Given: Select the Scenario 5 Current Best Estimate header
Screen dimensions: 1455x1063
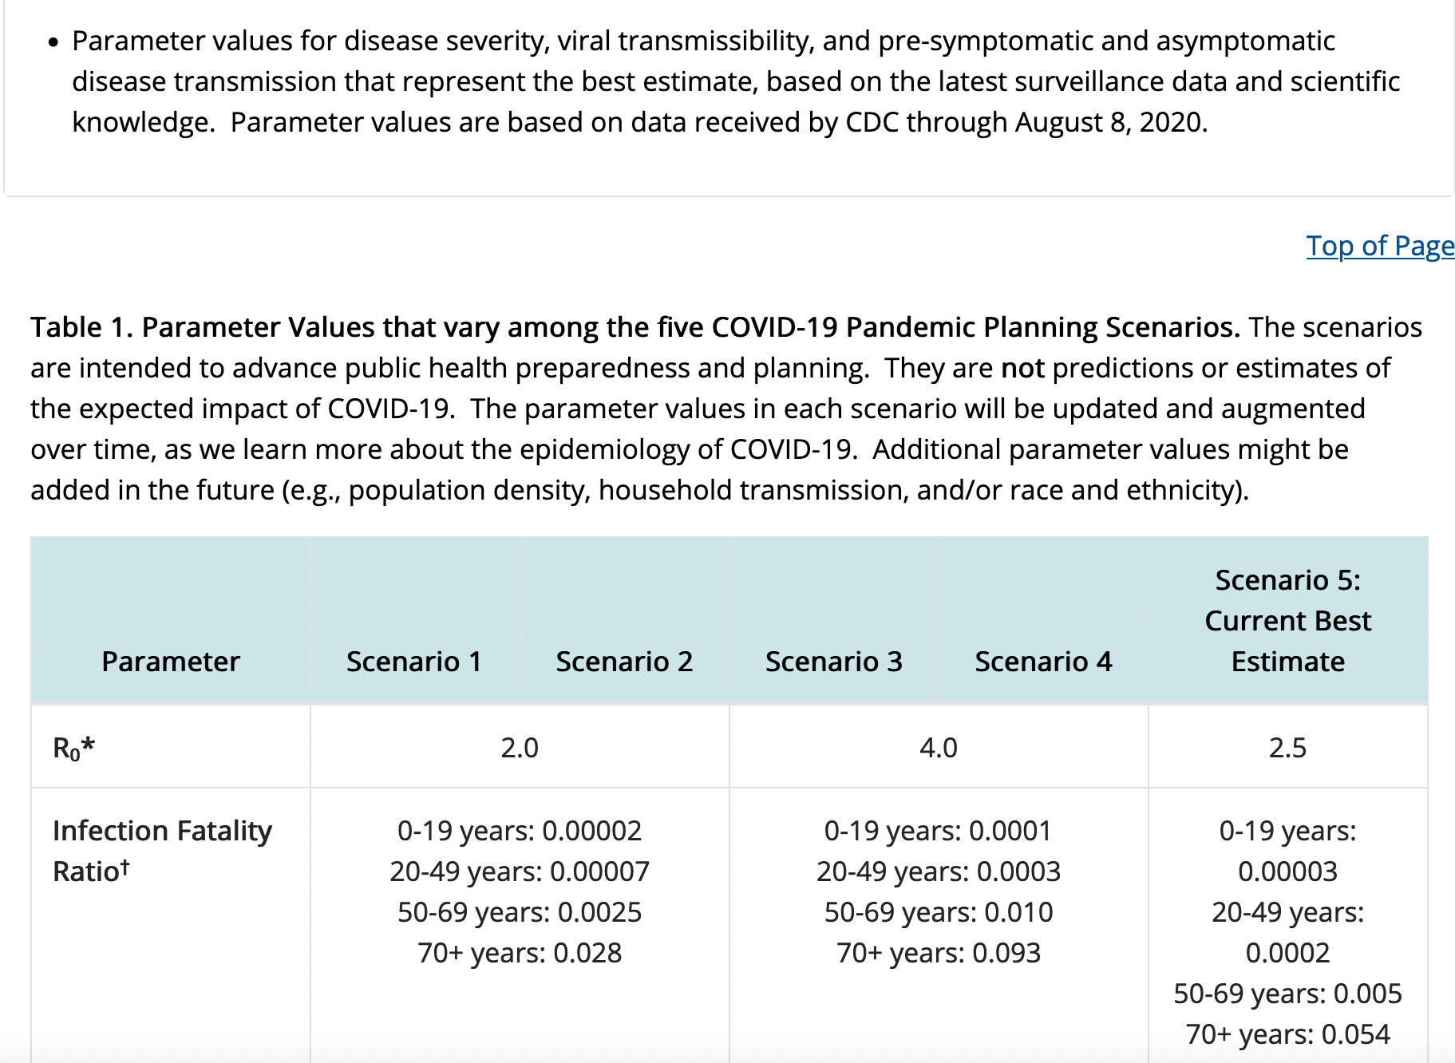Looking at the screenshot, I should click(1287, 621).
